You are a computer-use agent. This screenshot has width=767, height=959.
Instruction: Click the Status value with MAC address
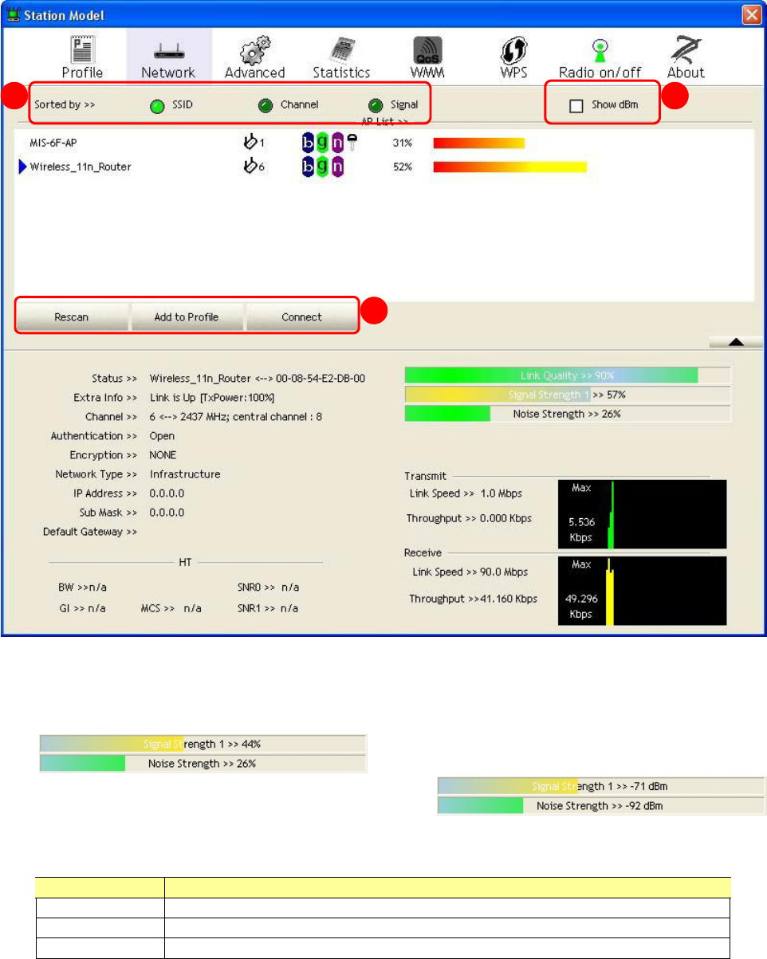click(258, 379)
